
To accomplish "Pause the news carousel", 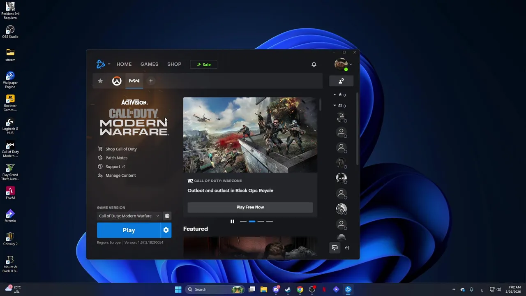I will click(x=232, y=222).
